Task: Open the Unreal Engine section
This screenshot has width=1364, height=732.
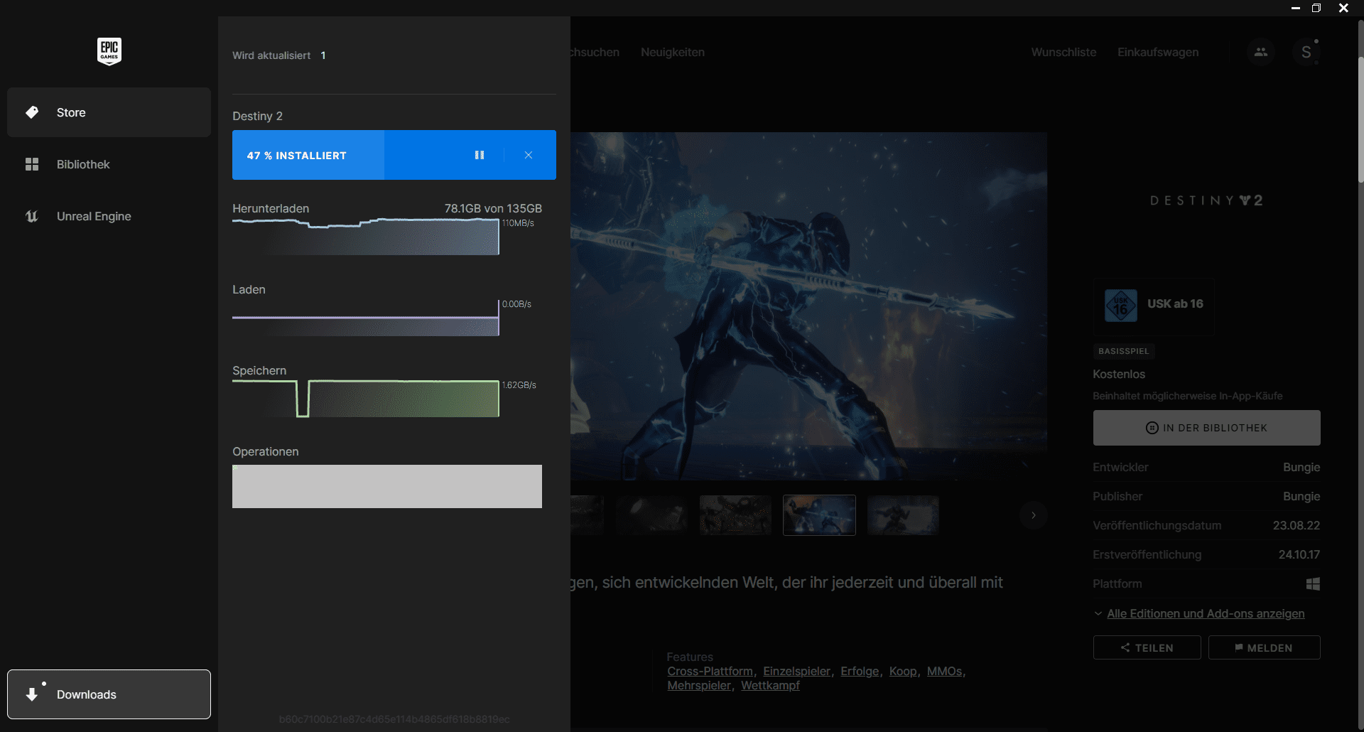Action: click(x=109, y=216)
